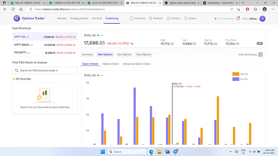The height and width of the screenshot is (156, 278).
Task: Open File Explorer from taskbar
Action: 159,152
